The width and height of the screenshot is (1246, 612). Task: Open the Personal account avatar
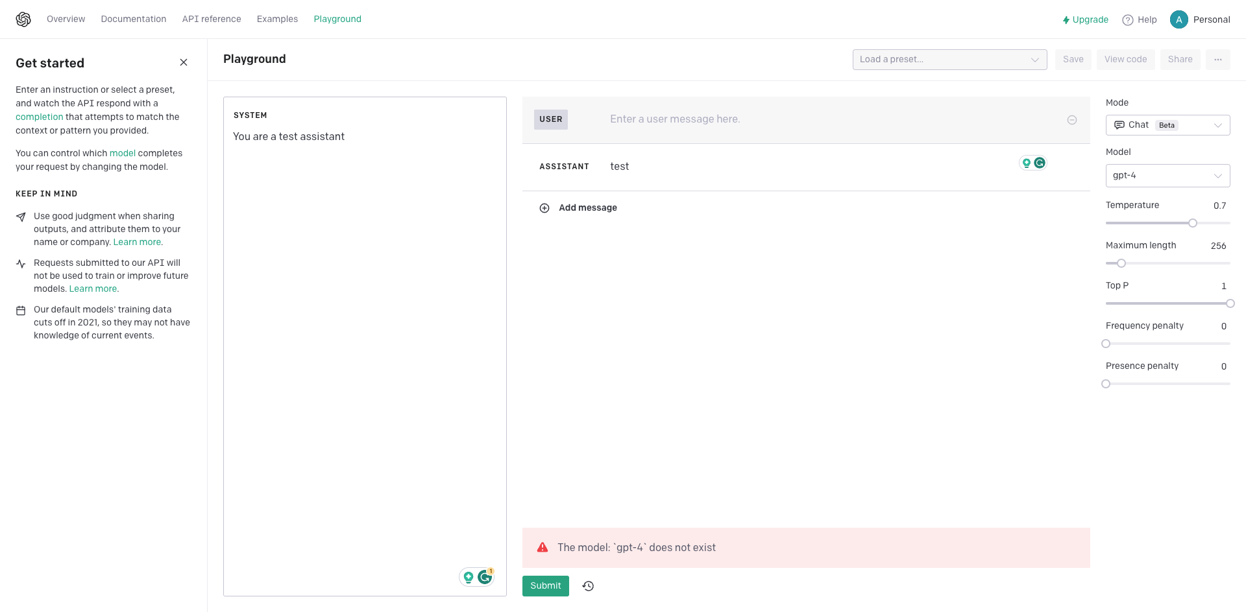pos(1179,19)
